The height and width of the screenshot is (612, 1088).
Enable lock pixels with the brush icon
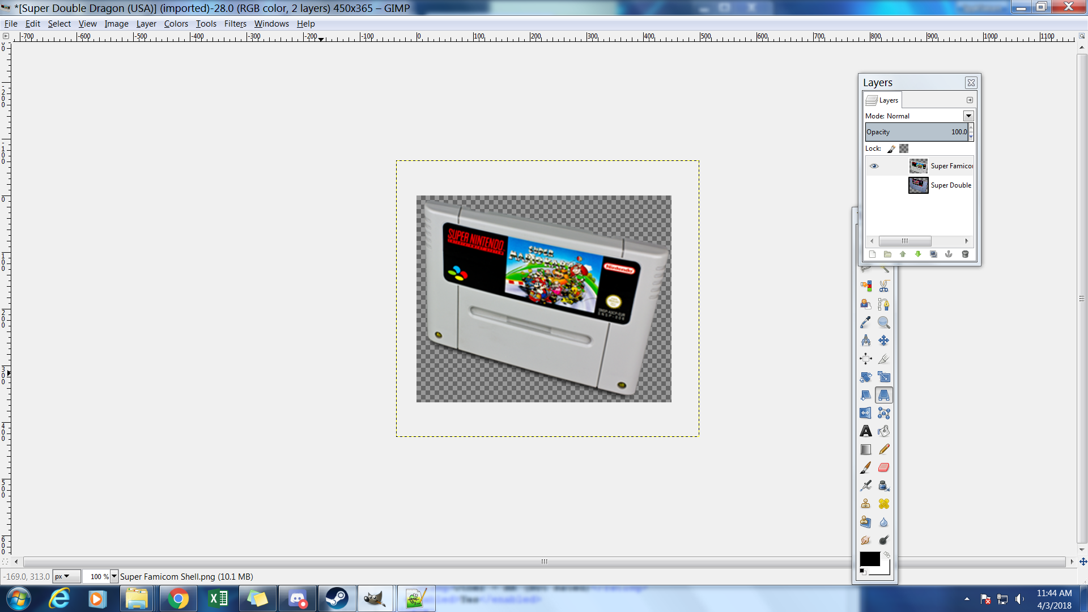tap(891, 148)
